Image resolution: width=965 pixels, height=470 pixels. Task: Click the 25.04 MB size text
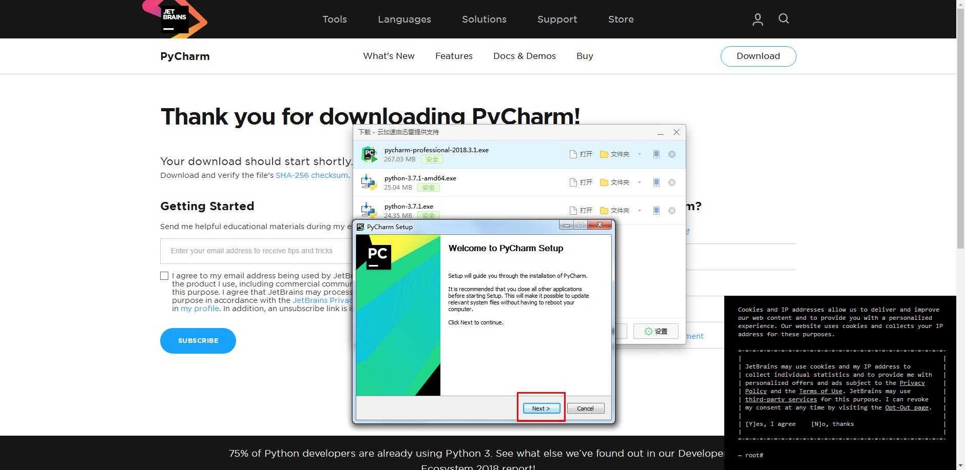[398, 188]
